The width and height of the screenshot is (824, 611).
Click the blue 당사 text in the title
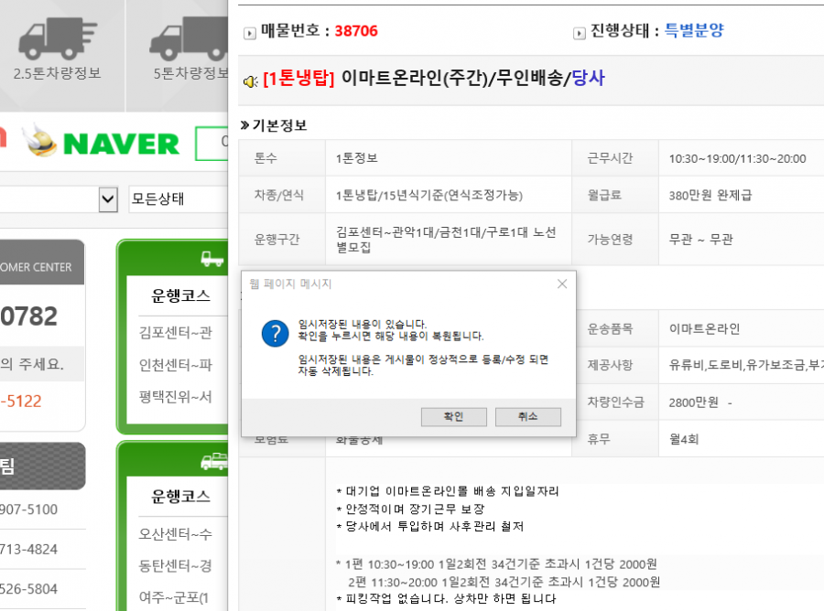(588, 79)
